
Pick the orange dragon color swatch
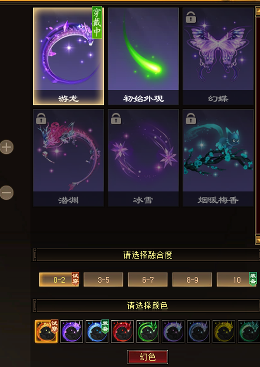point(46,331)
